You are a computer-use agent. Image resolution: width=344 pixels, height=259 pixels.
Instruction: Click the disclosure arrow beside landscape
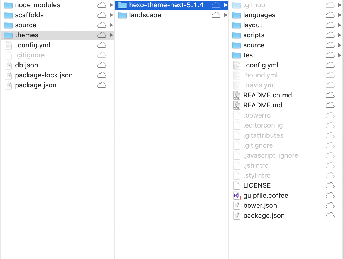tap(225, 15)
